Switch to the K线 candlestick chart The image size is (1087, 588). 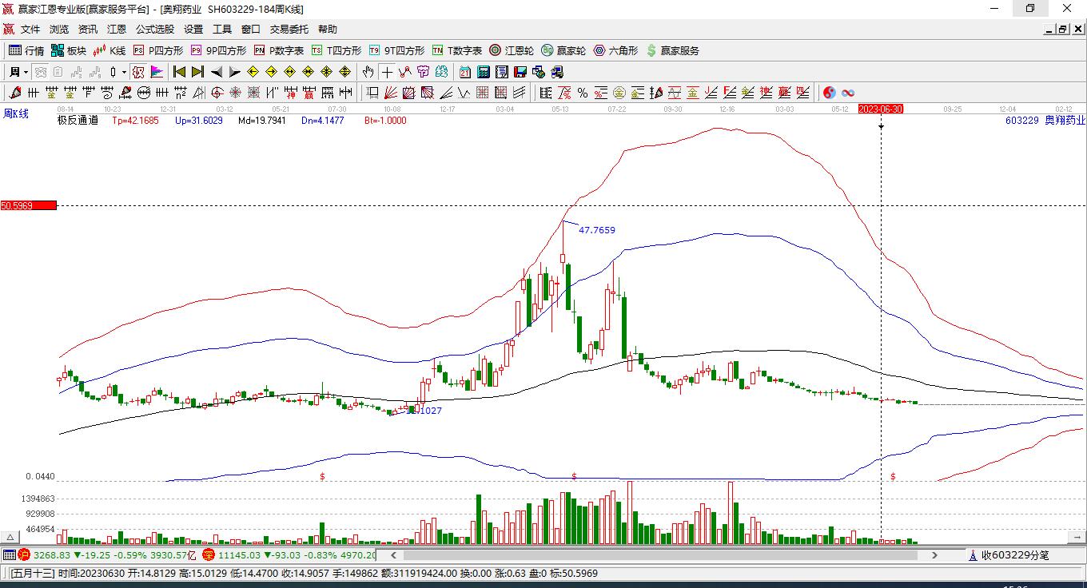coord(109,50)
